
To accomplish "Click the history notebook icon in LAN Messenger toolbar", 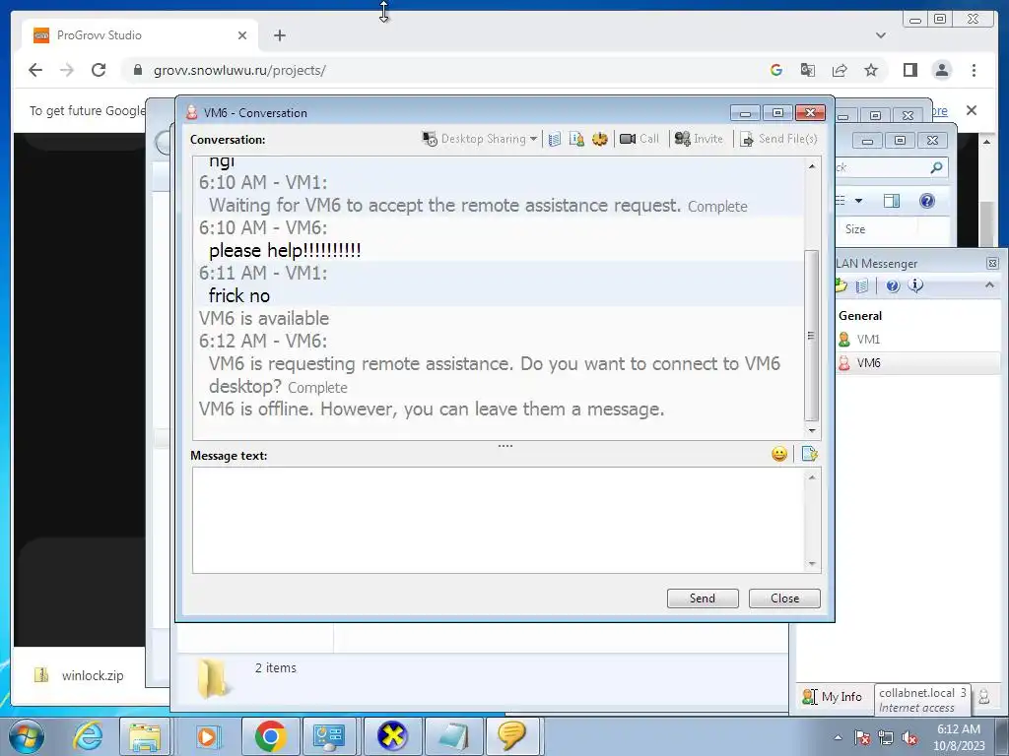I will coord(862,286).
